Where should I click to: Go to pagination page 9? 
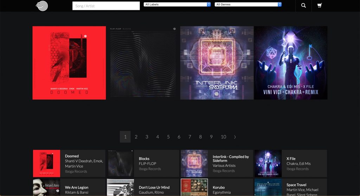point(211,137)
